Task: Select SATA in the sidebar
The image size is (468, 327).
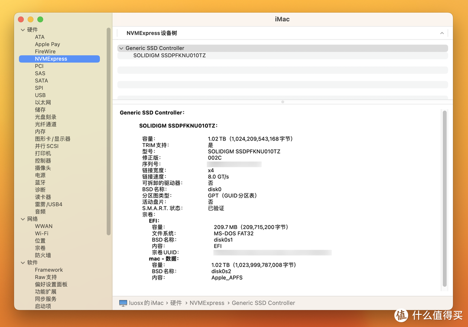Action: pyautogui.click(x=41, y=81)
